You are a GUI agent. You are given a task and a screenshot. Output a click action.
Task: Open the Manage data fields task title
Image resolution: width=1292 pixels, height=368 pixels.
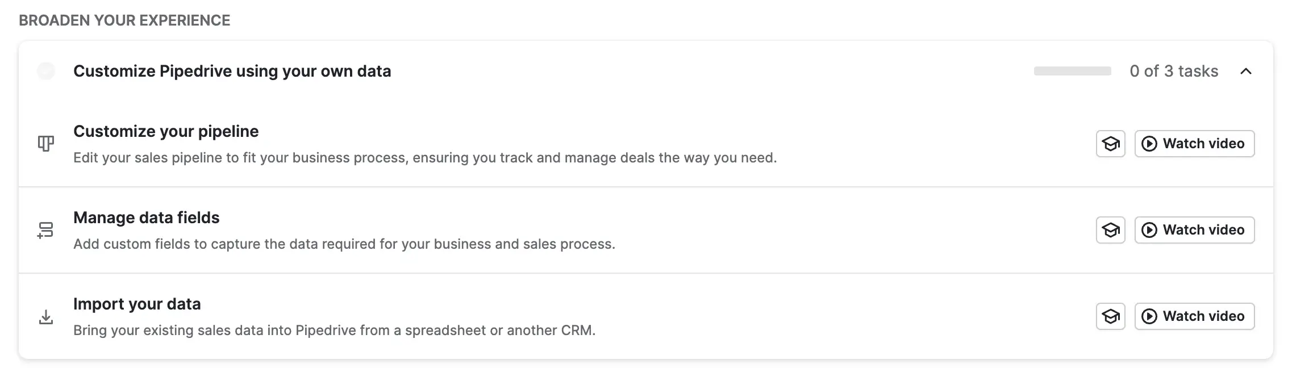tap(146, 218)
